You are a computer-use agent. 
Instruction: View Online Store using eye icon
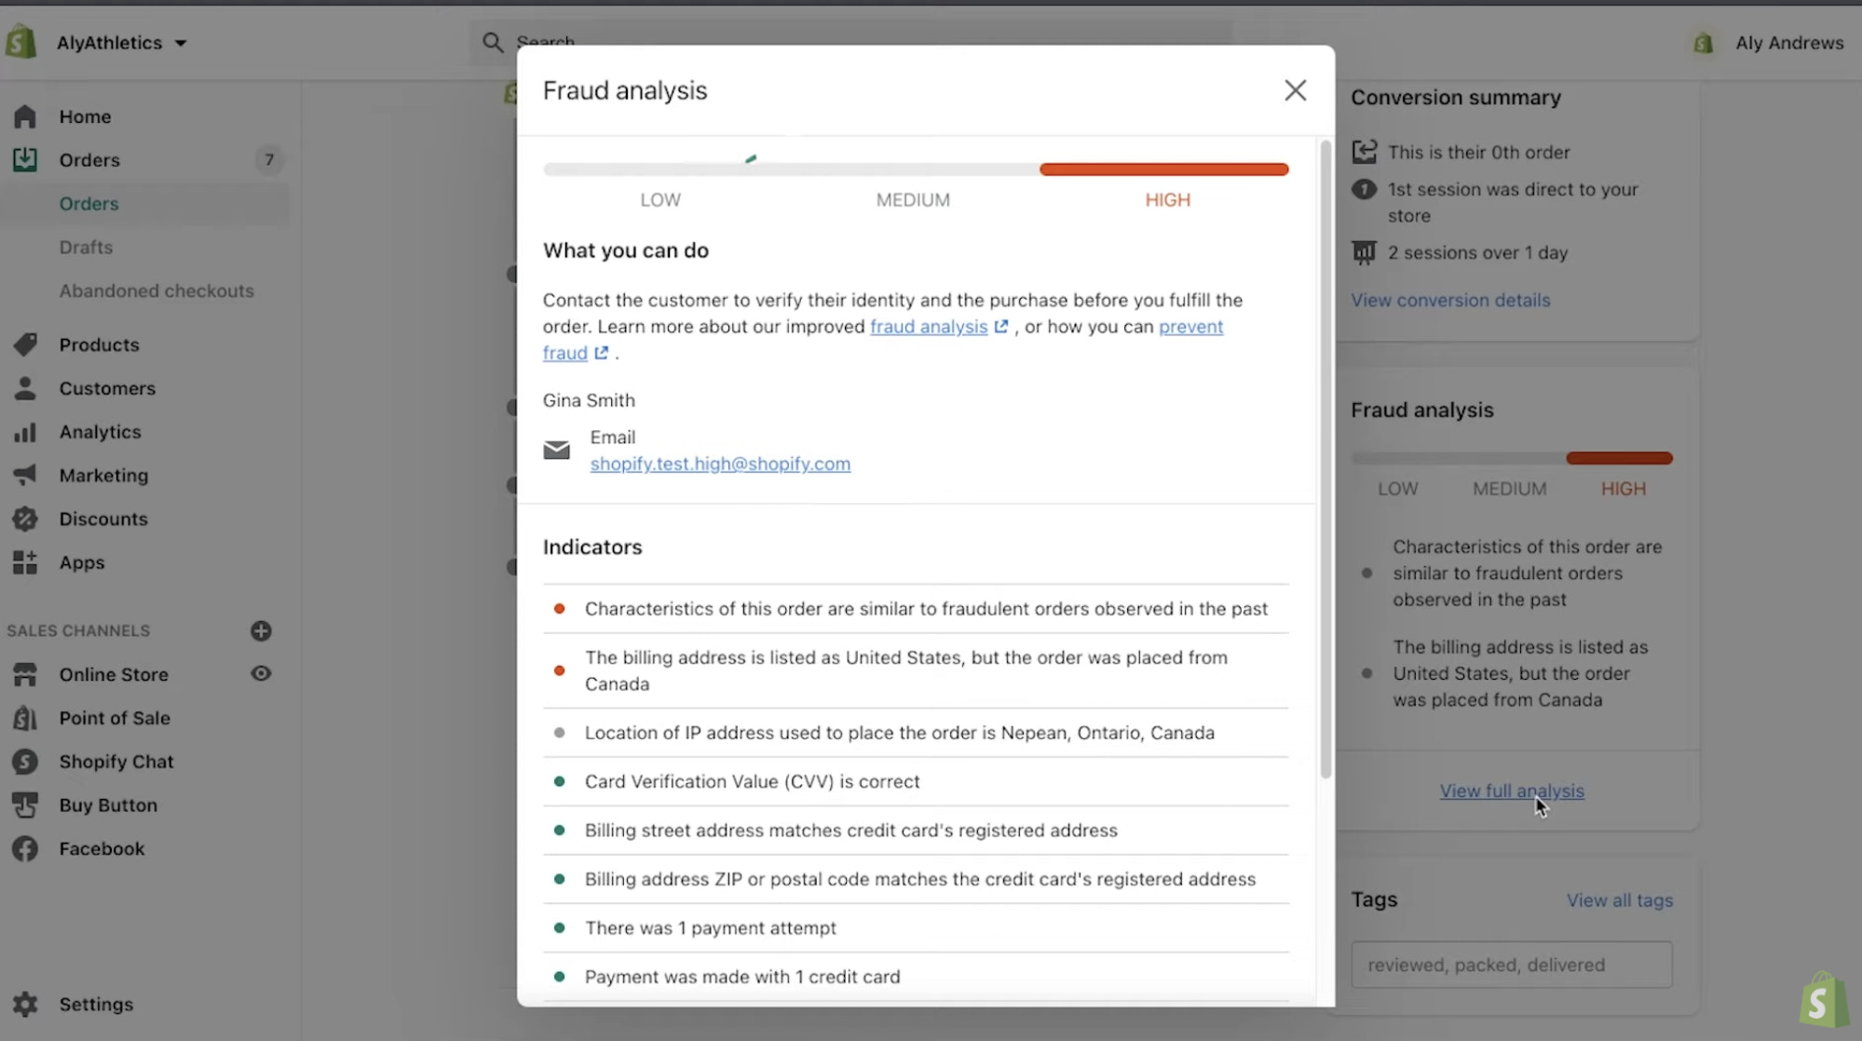click(261, 673)
